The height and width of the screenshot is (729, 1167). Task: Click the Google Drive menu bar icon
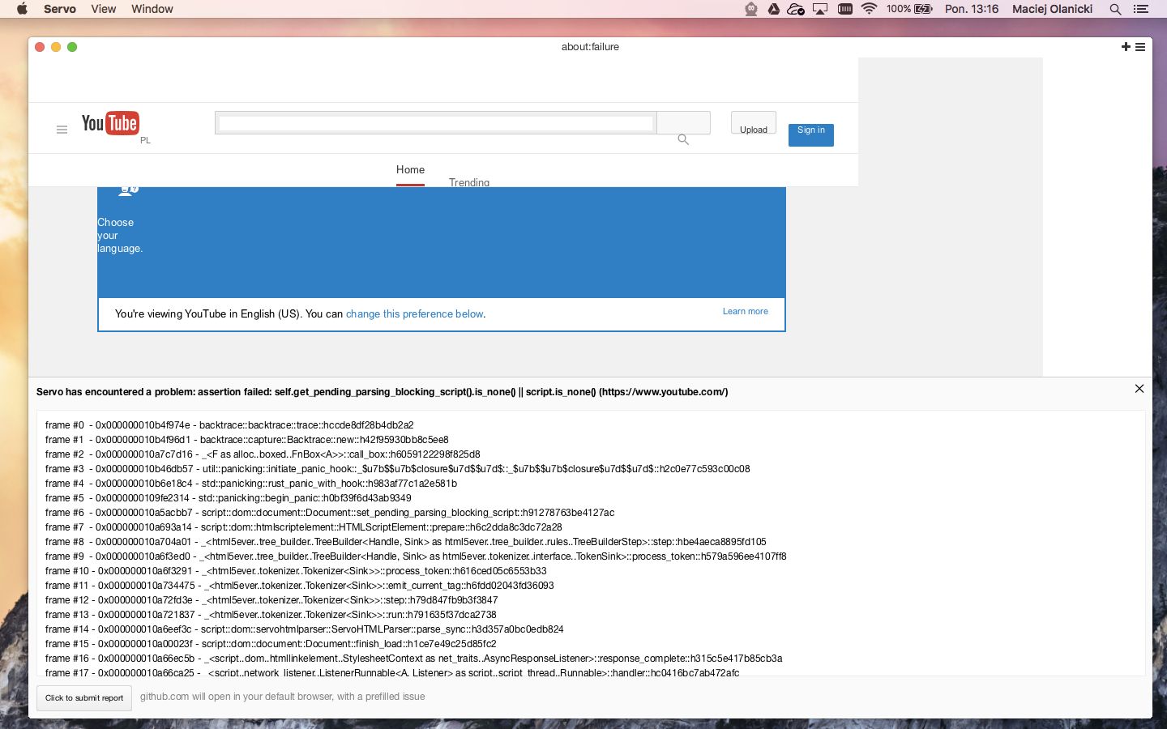coord(774,9)
